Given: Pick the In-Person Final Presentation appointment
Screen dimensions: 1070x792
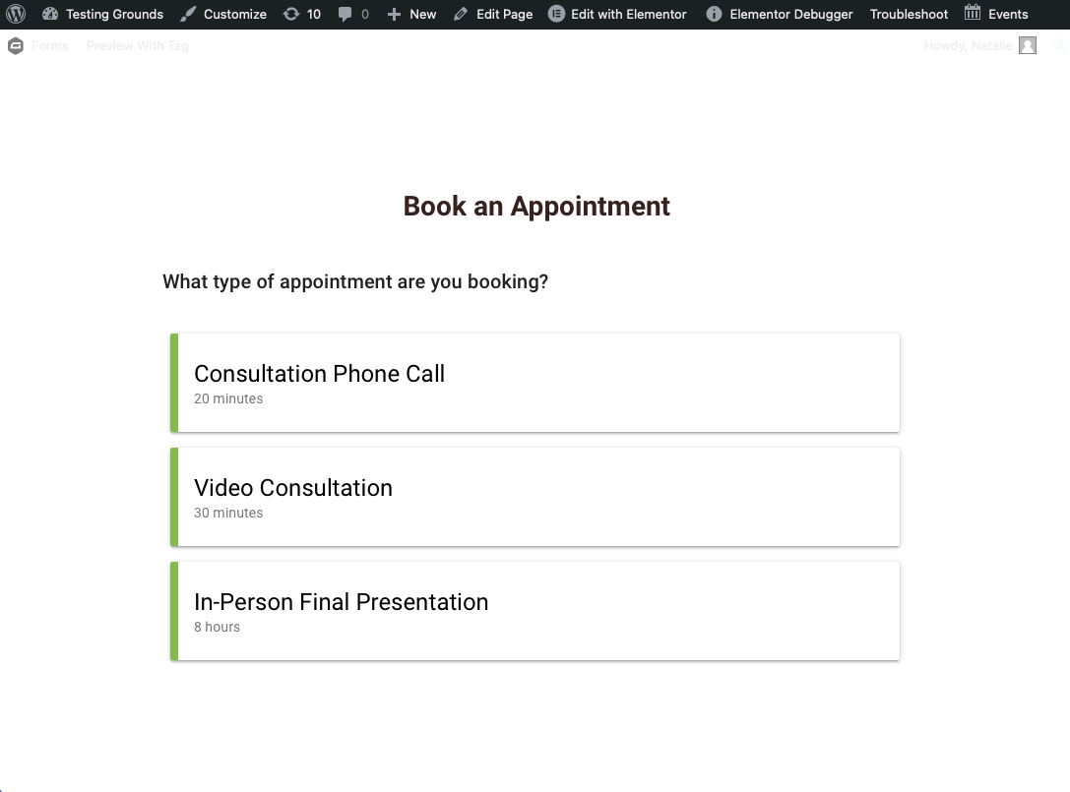Looking at the screenshot, I should coord(535,610).
